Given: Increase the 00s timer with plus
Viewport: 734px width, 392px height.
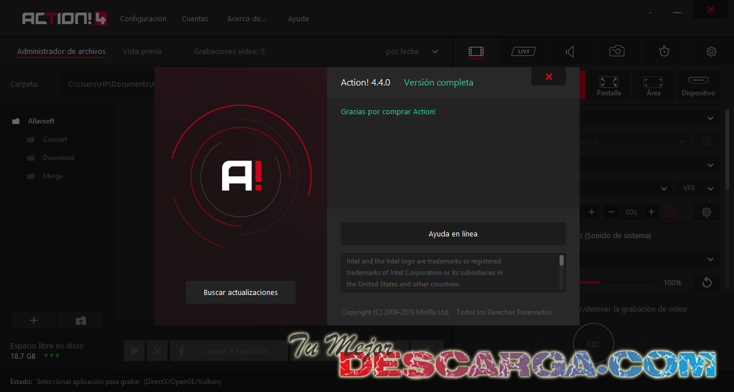Looking at the screenshot, I should pos(651,212).
